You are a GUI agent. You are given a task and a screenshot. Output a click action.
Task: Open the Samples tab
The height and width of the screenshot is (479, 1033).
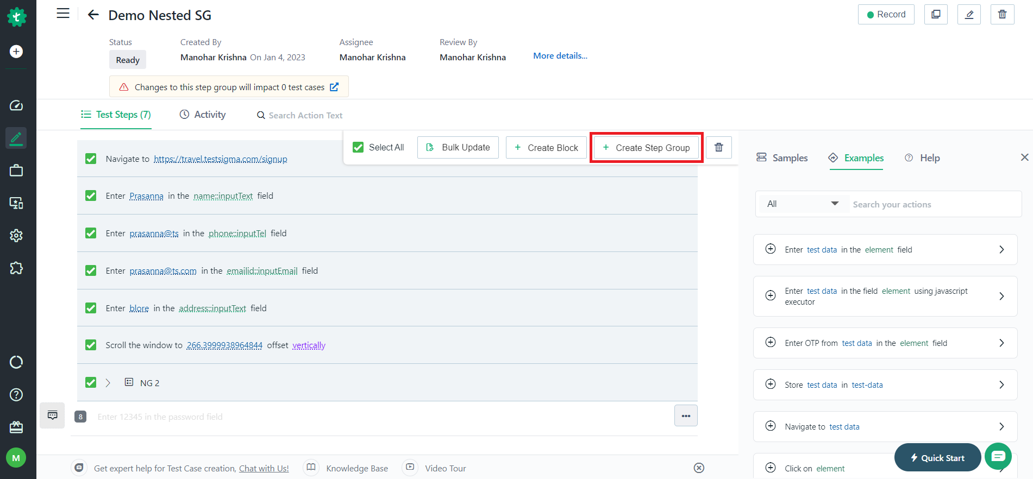tap(782, 157)
